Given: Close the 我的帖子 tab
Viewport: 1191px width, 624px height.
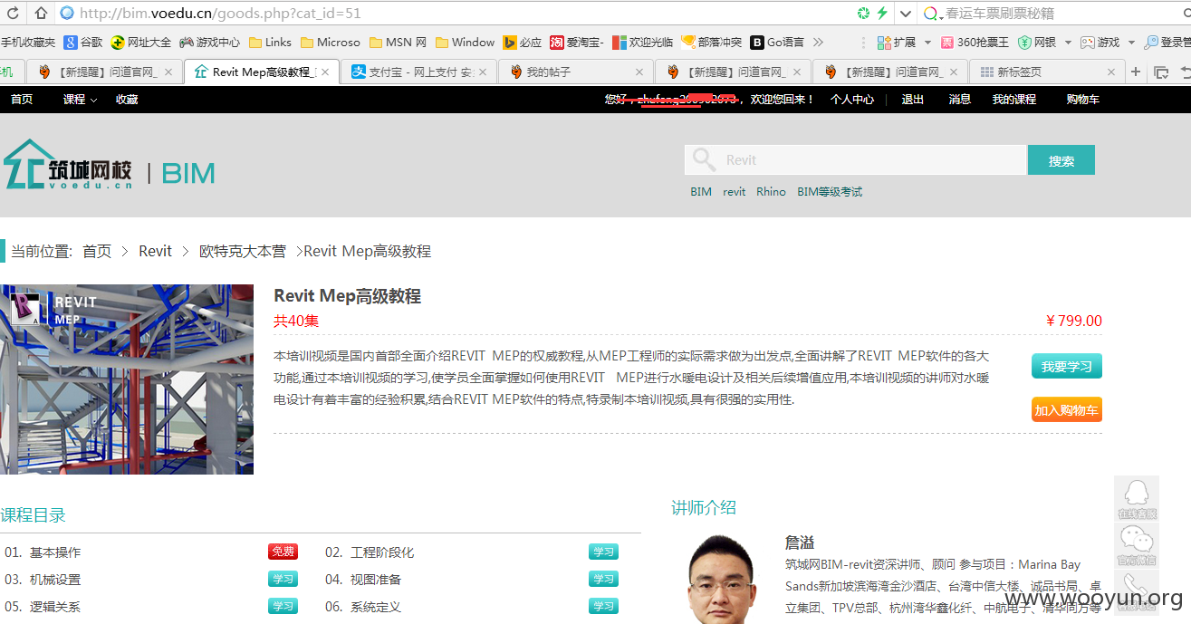Looking at the screenshot, I should click(x=639, y=72).
